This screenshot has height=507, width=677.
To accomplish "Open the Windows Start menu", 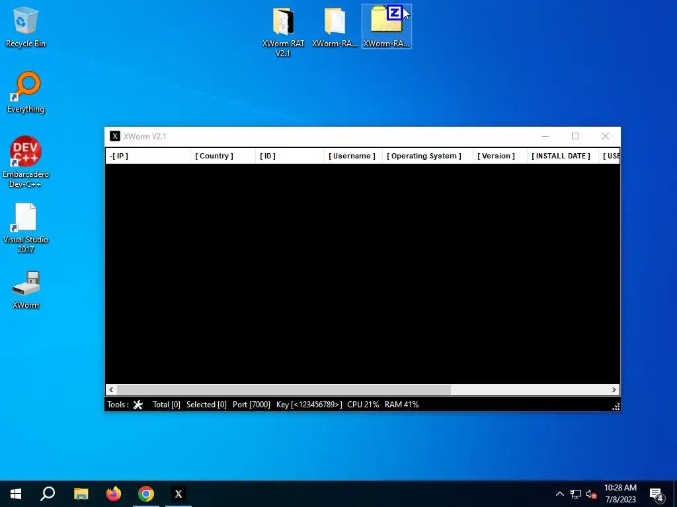I will pos(16,494).
